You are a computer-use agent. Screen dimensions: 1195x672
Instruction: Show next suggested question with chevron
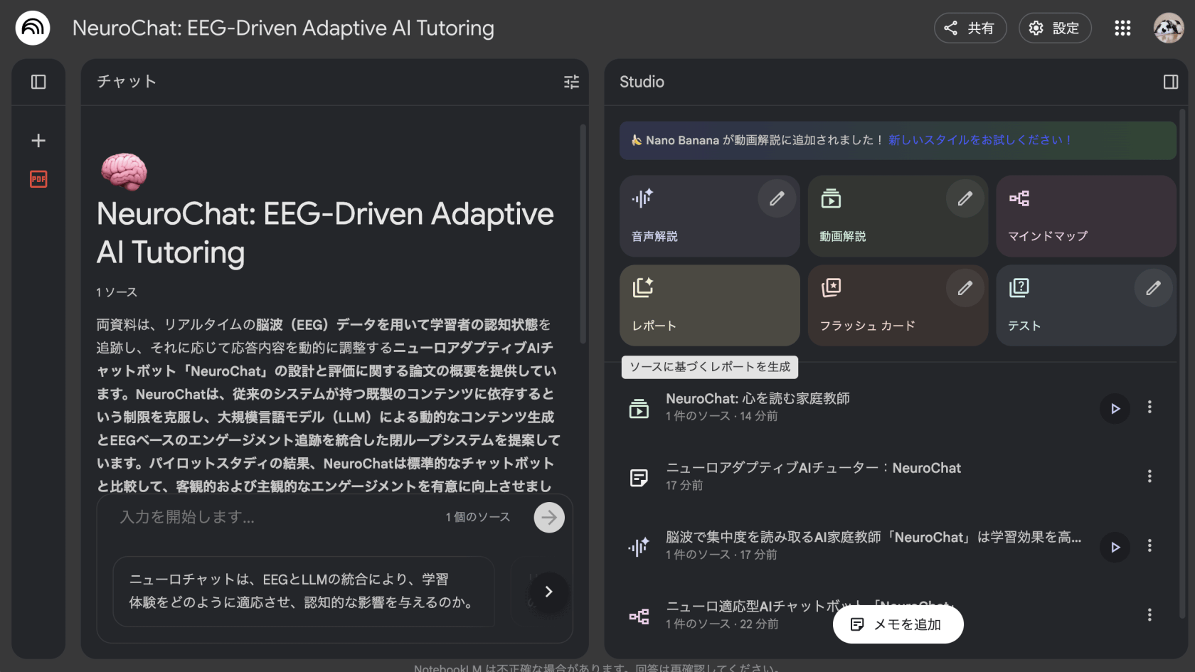548,592
